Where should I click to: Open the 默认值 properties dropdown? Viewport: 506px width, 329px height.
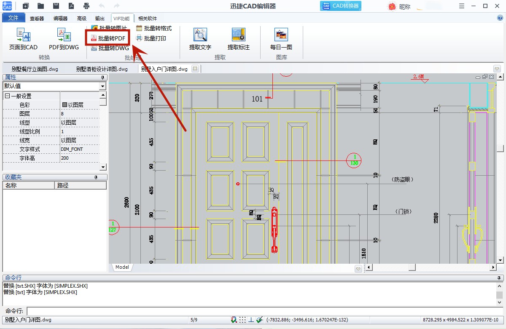[x=102, y=86]
